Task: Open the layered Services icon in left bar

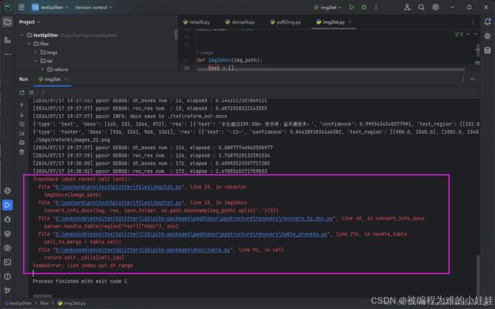Action: pyautogui.click(x=8, y=234)
